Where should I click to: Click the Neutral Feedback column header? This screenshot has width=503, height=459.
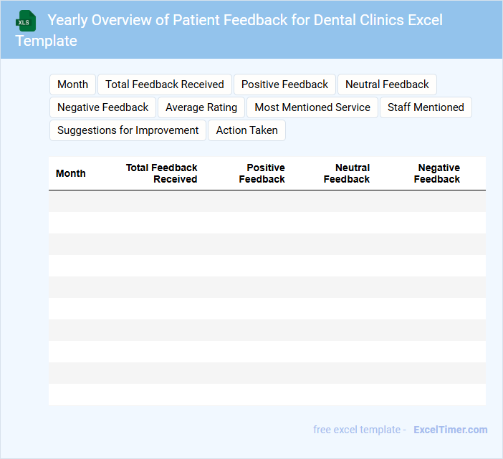click(x=347, y=173)
